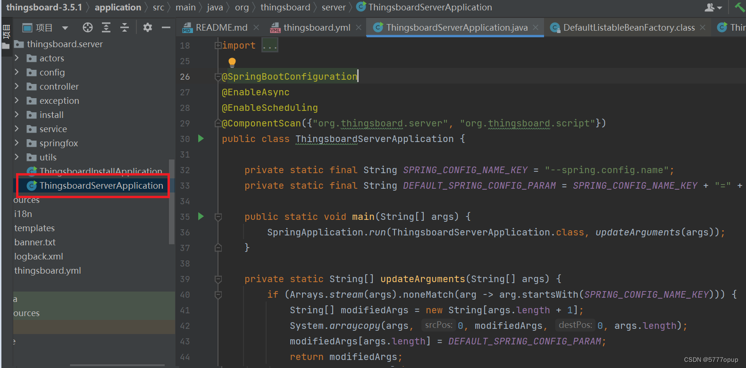Click the project panel horizontal scrollbar
The image size is (746, 368).
pos(117,365)
